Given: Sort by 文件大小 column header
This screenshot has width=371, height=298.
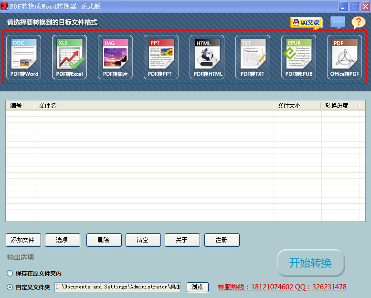Looking at the screenshot, I should pos(297,106).
